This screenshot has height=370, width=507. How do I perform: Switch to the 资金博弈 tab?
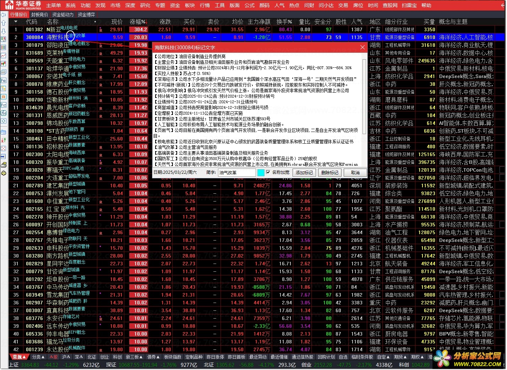(x=86, y=15)
